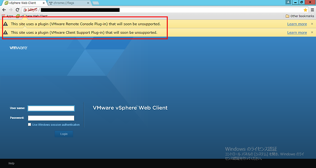The height and width of the screenshot is (168, 316).
Task: Open the vSphere Web Client bookmark
Action: click(x=32, y=16)
